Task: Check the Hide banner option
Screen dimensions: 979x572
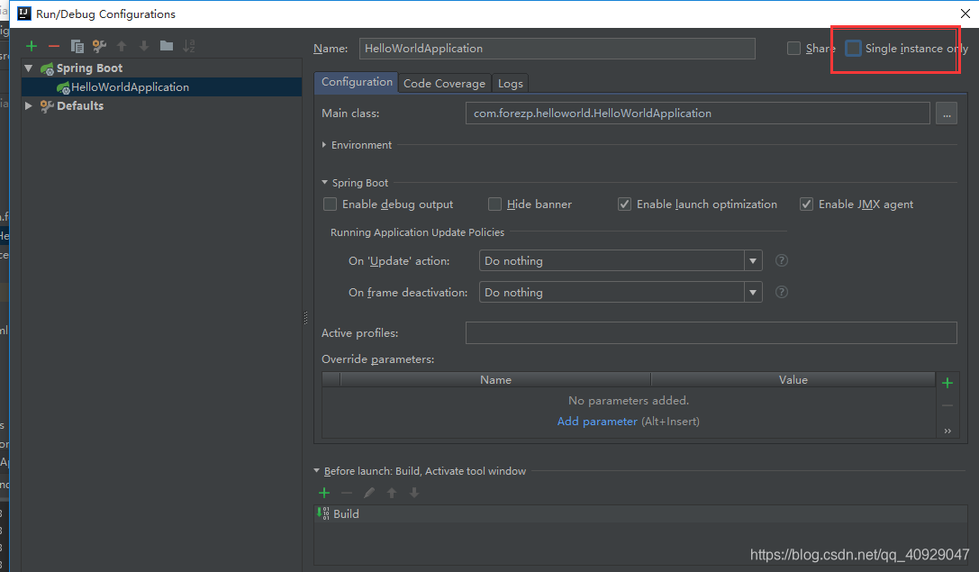Action: [494, 204]
